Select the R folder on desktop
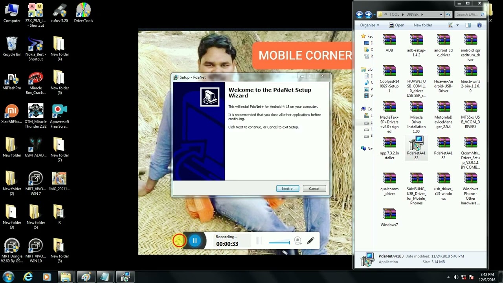This screenshot has height=283, width=503. 59,215
